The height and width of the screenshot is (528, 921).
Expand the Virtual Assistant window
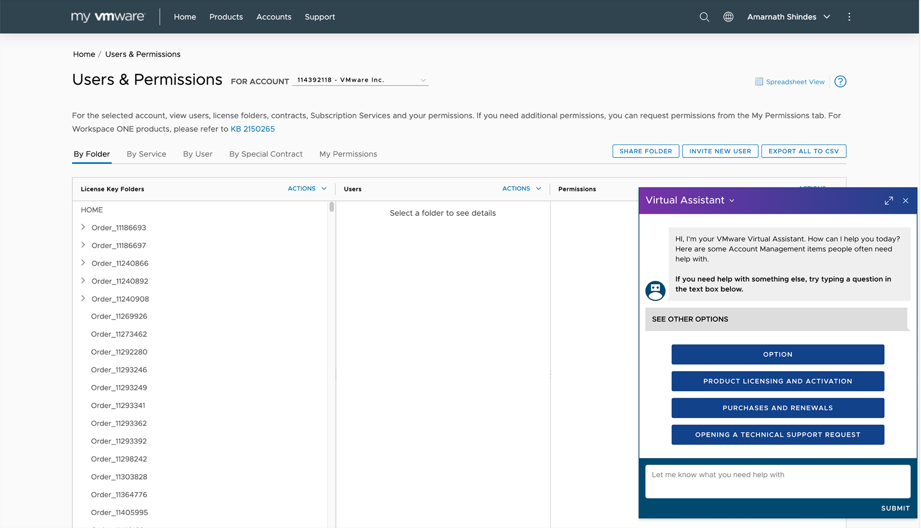889,200
